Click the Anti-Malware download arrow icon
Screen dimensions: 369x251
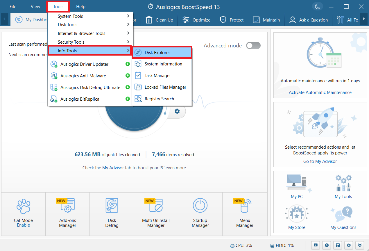[x=128, y=76]
